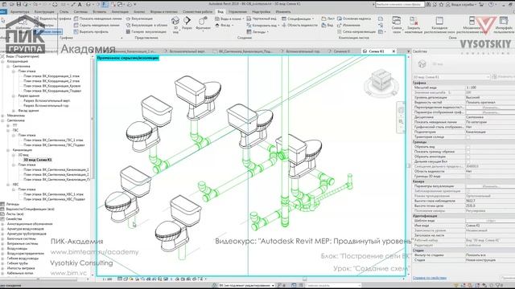The height and width of the screenshot is (289, 515).
Task: Click the Save icon in quick access toolbar
Action: coord(19,5)
